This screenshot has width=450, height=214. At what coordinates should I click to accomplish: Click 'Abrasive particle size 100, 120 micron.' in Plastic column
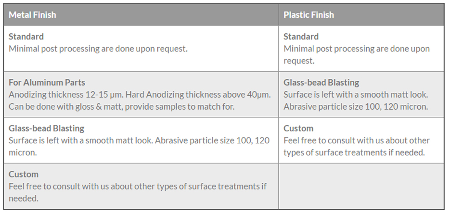click(x=356, y=107)
